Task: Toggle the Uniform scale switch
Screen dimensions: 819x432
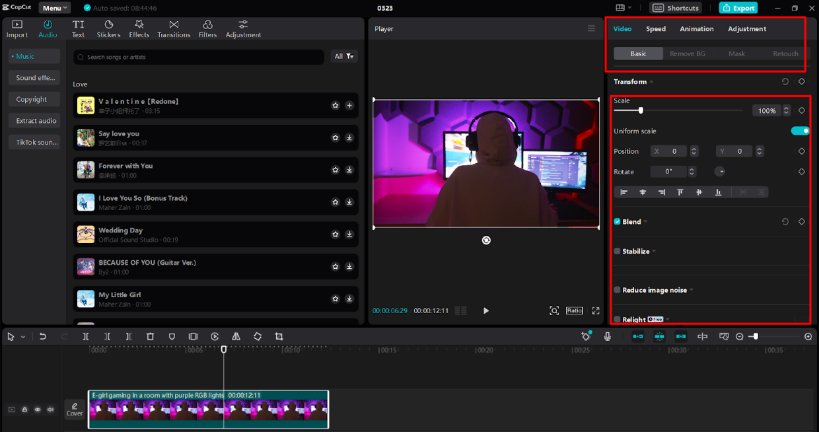Action: click(x=800, y=131)
